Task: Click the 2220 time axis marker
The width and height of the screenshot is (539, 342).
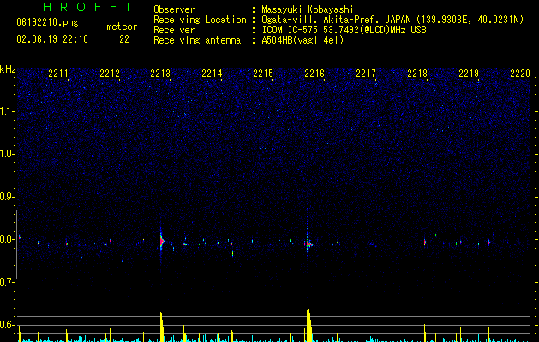Action: pyautogui.click(x=520, y=74)
